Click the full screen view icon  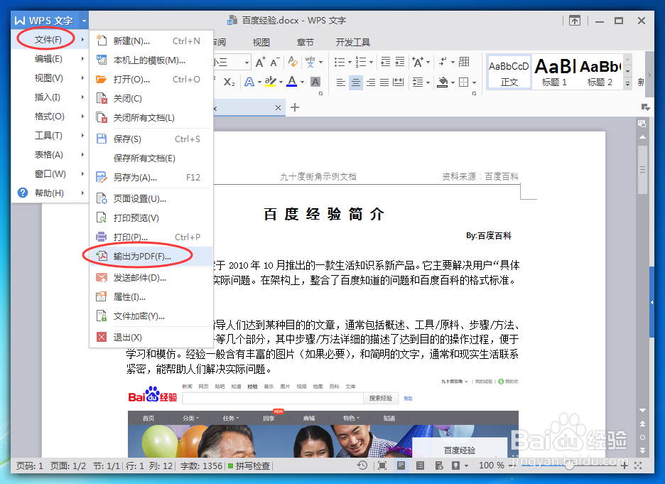(x=382, y=466)
